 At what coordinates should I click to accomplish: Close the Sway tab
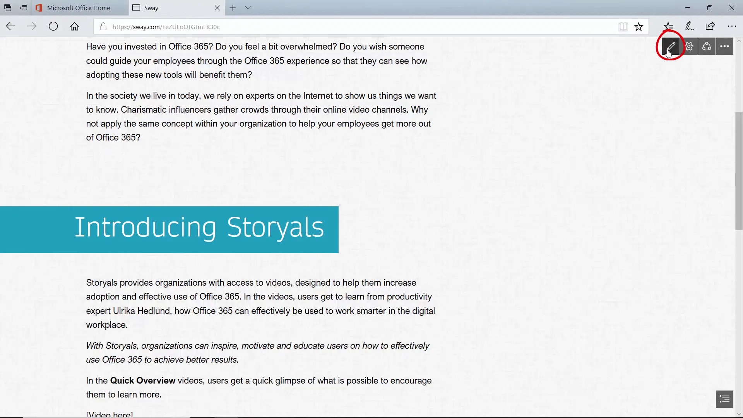click(x=217, y=8)
